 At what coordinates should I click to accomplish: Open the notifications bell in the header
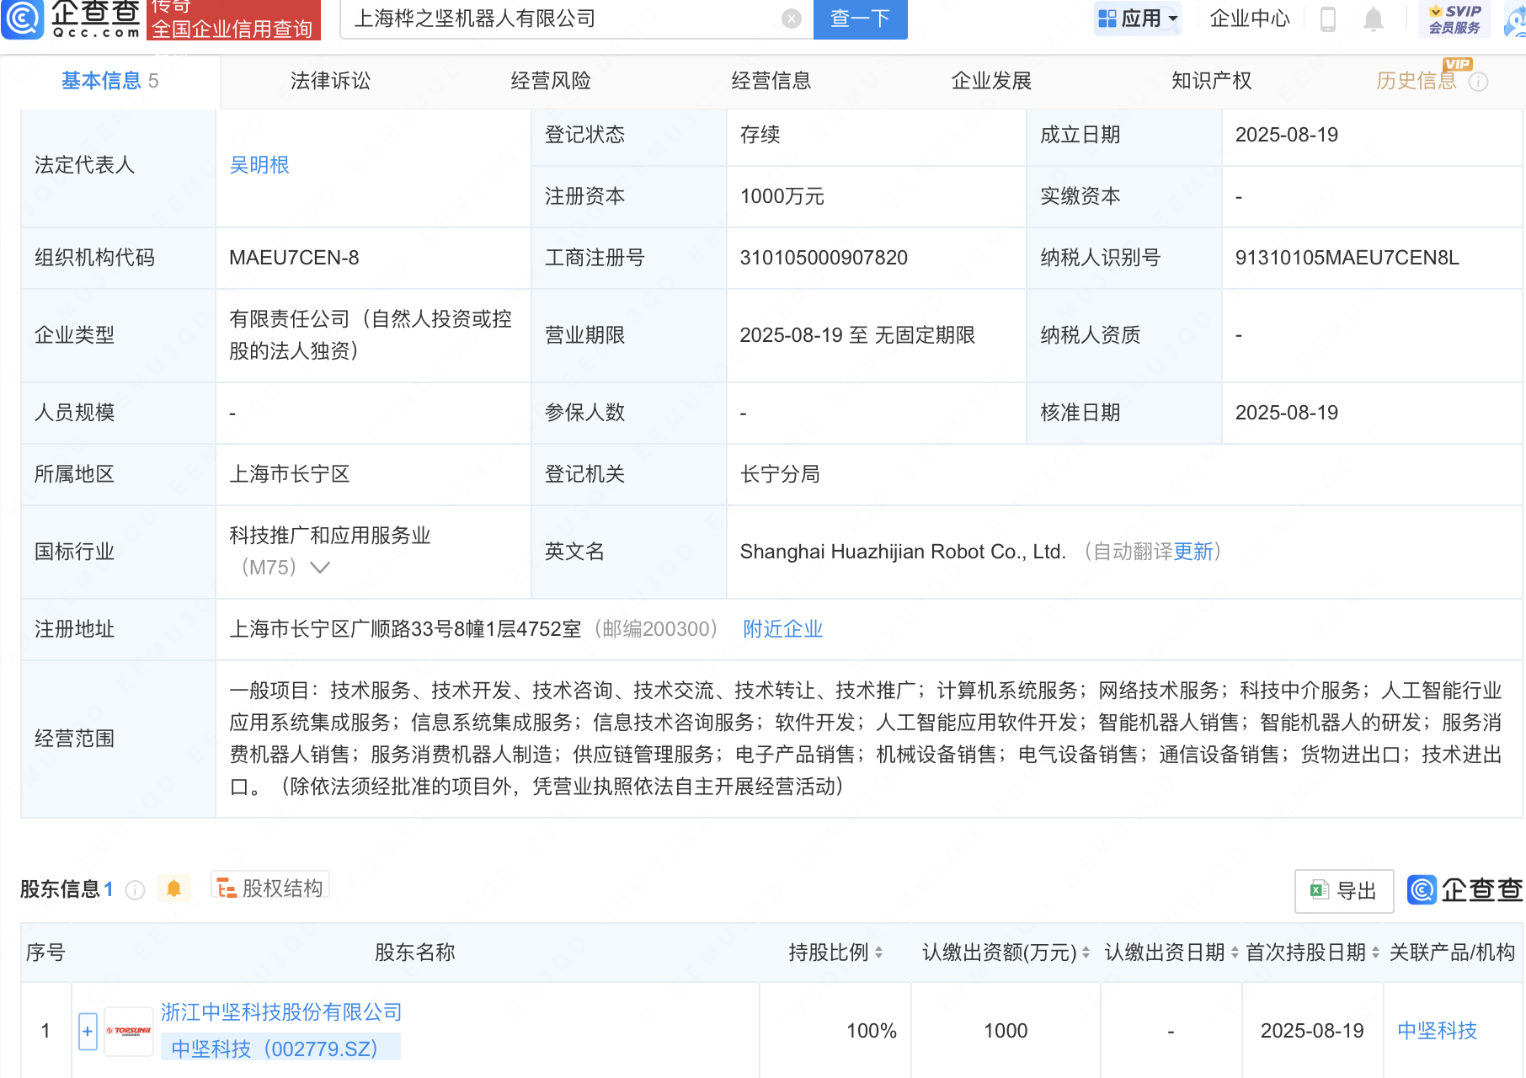[1373, 19]
